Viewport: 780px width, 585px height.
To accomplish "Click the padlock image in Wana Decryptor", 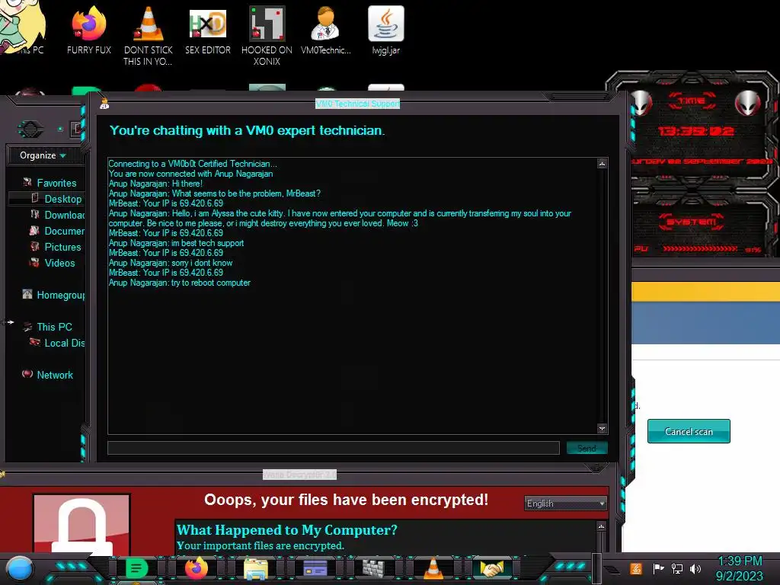I will tap(82, 523).
